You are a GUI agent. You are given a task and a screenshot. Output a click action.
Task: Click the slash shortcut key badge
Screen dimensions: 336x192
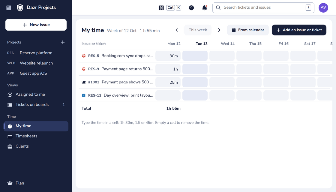308,7
